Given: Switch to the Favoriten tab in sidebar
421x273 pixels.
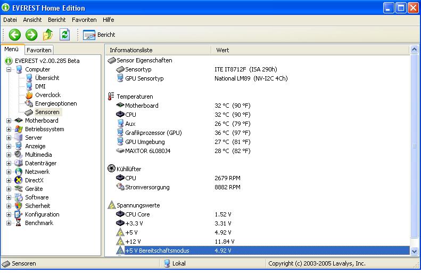Looking at the screenshot, I should pyautogui.click(x=39, y=50).
